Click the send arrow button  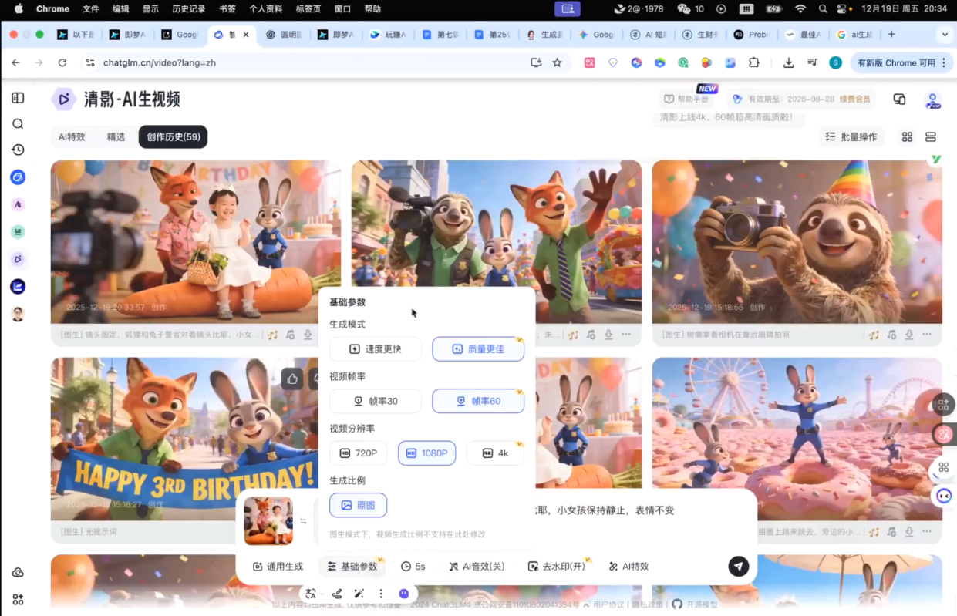(738, 566)
